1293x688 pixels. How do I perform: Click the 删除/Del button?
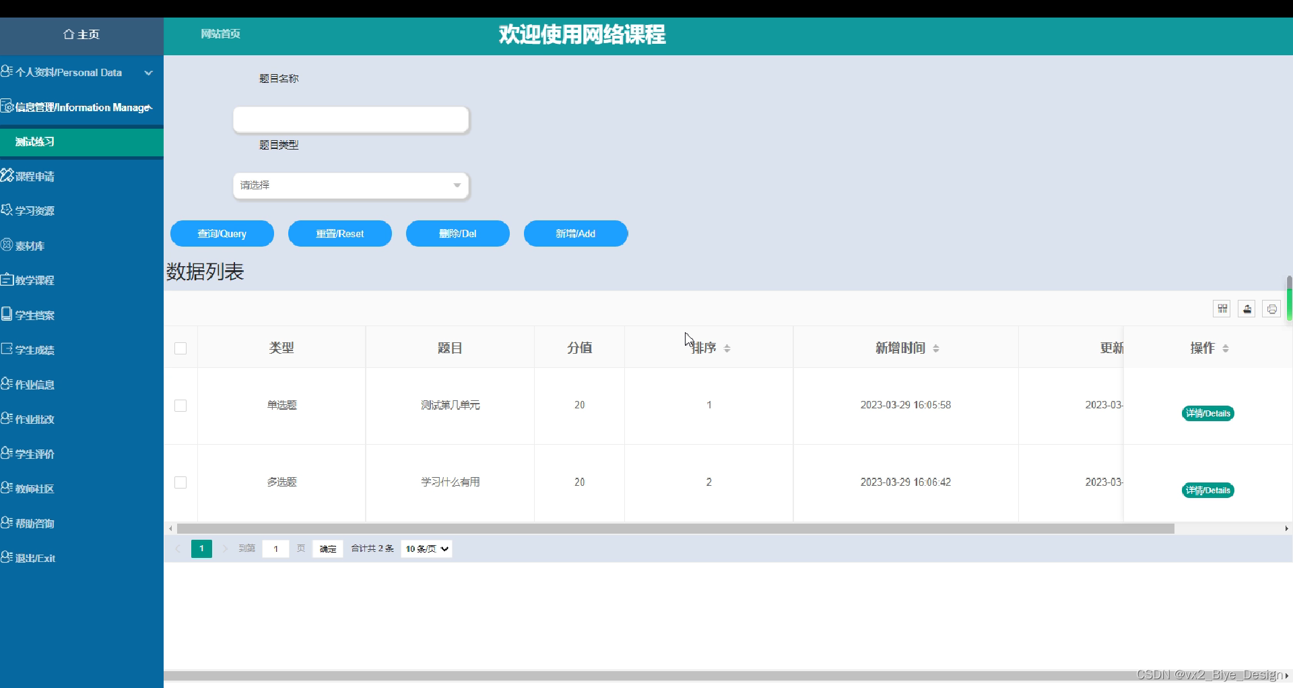click(x=458, y=234)
